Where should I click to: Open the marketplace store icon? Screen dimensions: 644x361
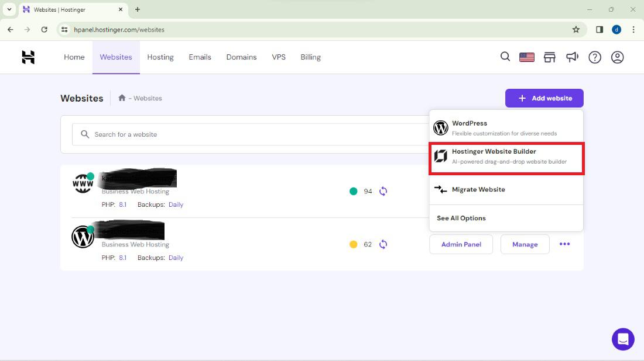coord(550,57)
